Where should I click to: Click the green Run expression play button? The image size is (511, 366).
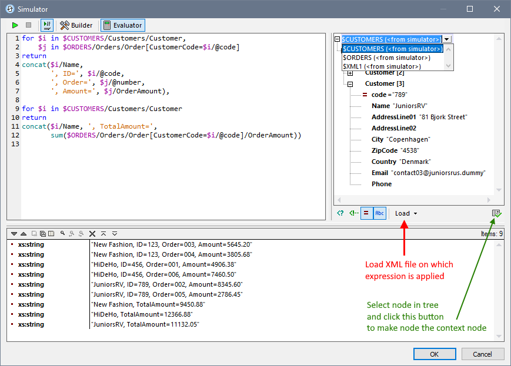point(15,25)
